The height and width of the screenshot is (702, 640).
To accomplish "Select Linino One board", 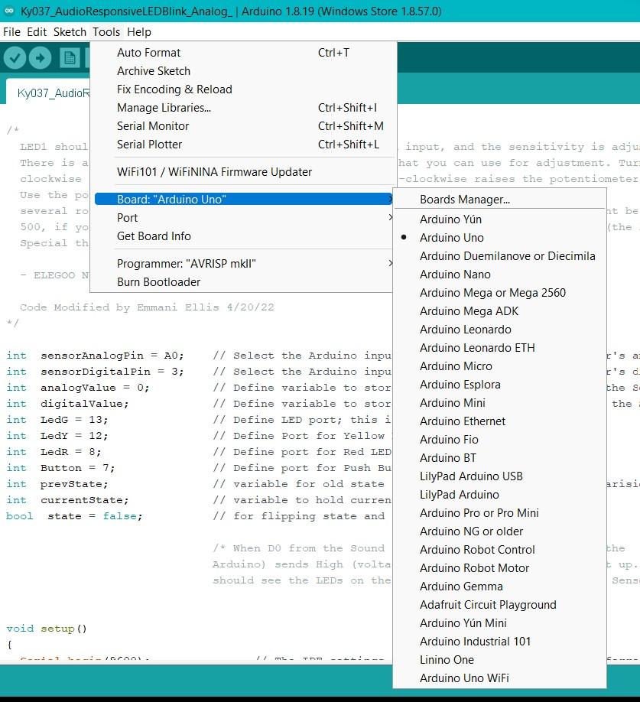I will coord(499,660).
